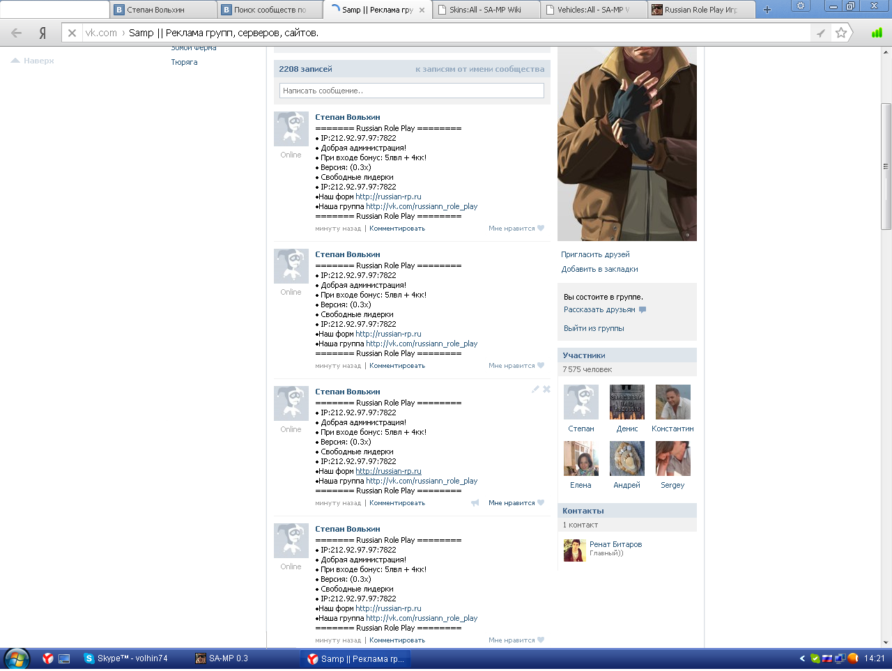This screenshot has height=671, width=892.
Task: Close the active 'Samp || Реклама гру' tab
Action: pos(422,10)
